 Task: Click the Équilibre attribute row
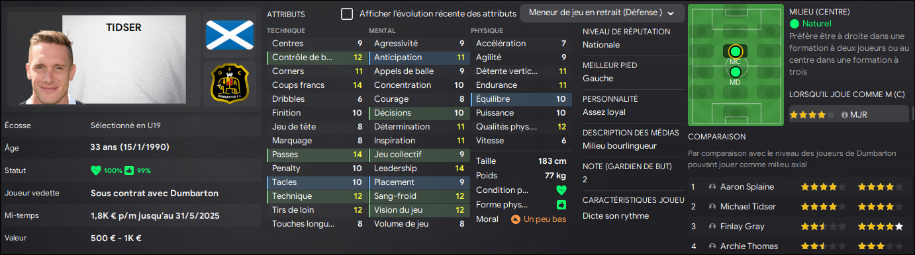[520, 99]
